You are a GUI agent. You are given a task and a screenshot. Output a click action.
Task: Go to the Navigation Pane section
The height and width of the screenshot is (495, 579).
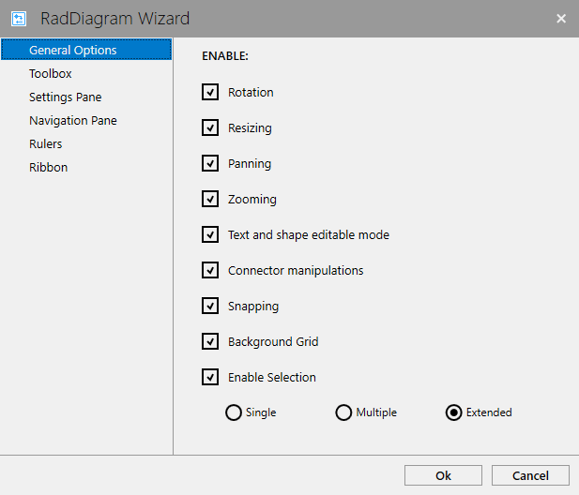73,120
